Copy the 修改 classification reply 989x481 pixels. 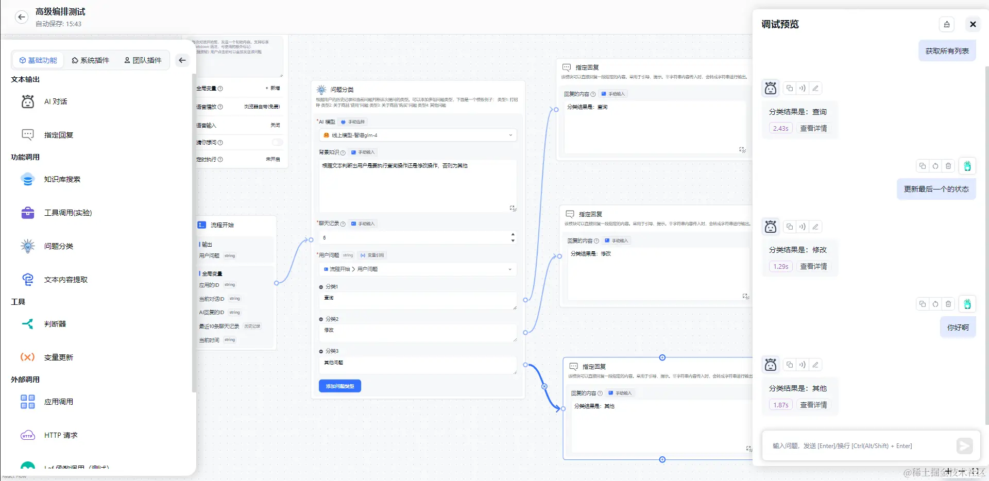[x=790, y=227]
